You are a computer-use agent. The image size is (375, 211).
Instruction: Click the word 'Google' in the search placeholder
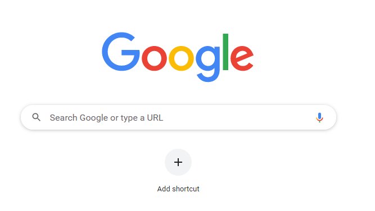coord(94,118)
